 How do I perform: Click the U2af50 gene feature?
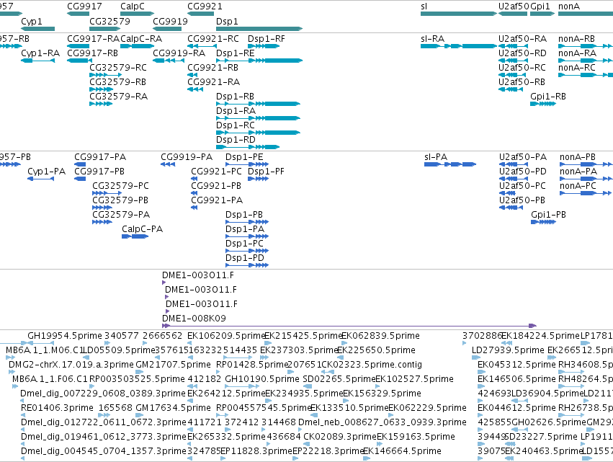[x=513, y=14]
